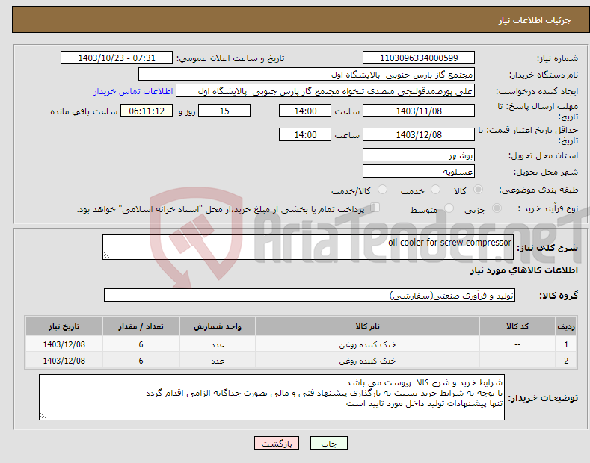
Task: Open the اطلاعات تماس خریدار link
Action: click(133, 91)
